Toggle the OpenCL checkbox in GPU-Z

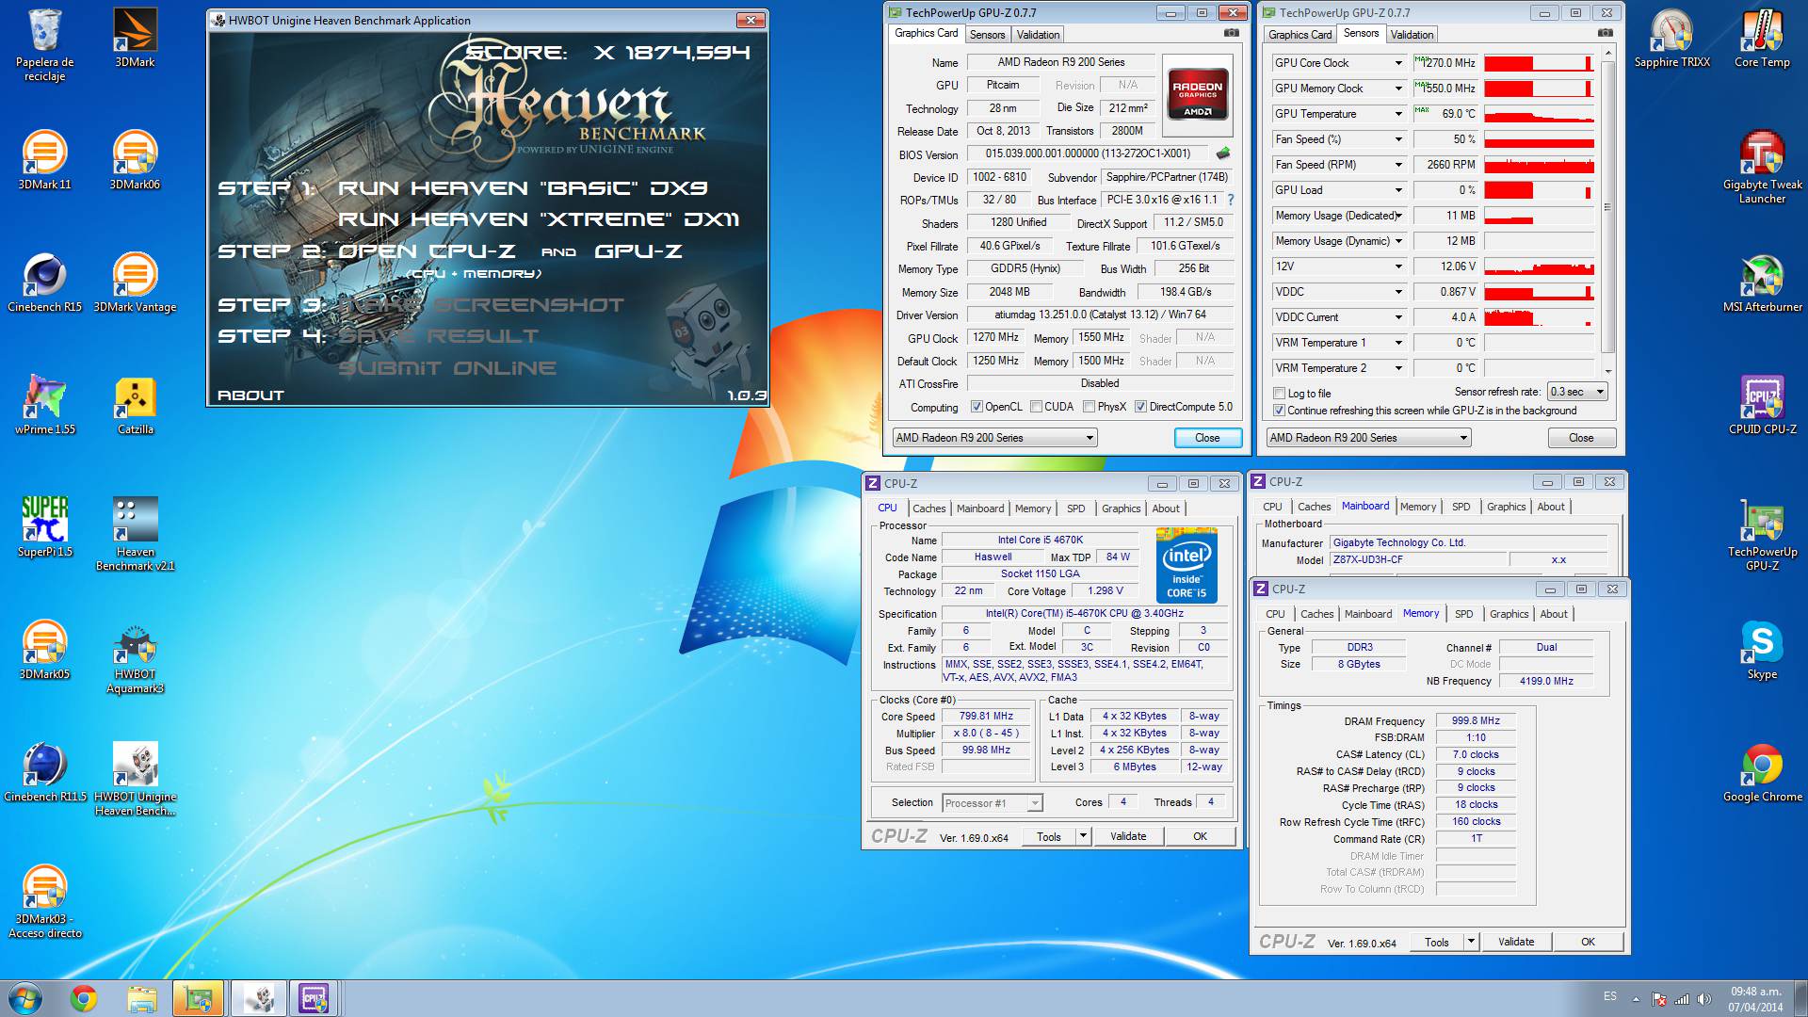[977, 407]
